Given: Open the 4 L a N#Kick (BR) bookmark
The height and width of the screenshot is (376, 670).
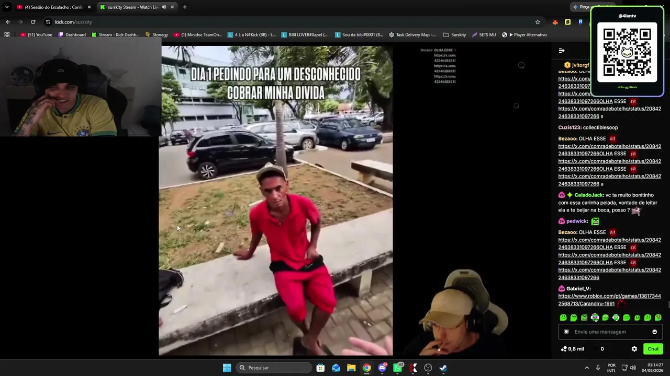Looking at the screenshot, I should pyautogui.click(x=252, y=35).
